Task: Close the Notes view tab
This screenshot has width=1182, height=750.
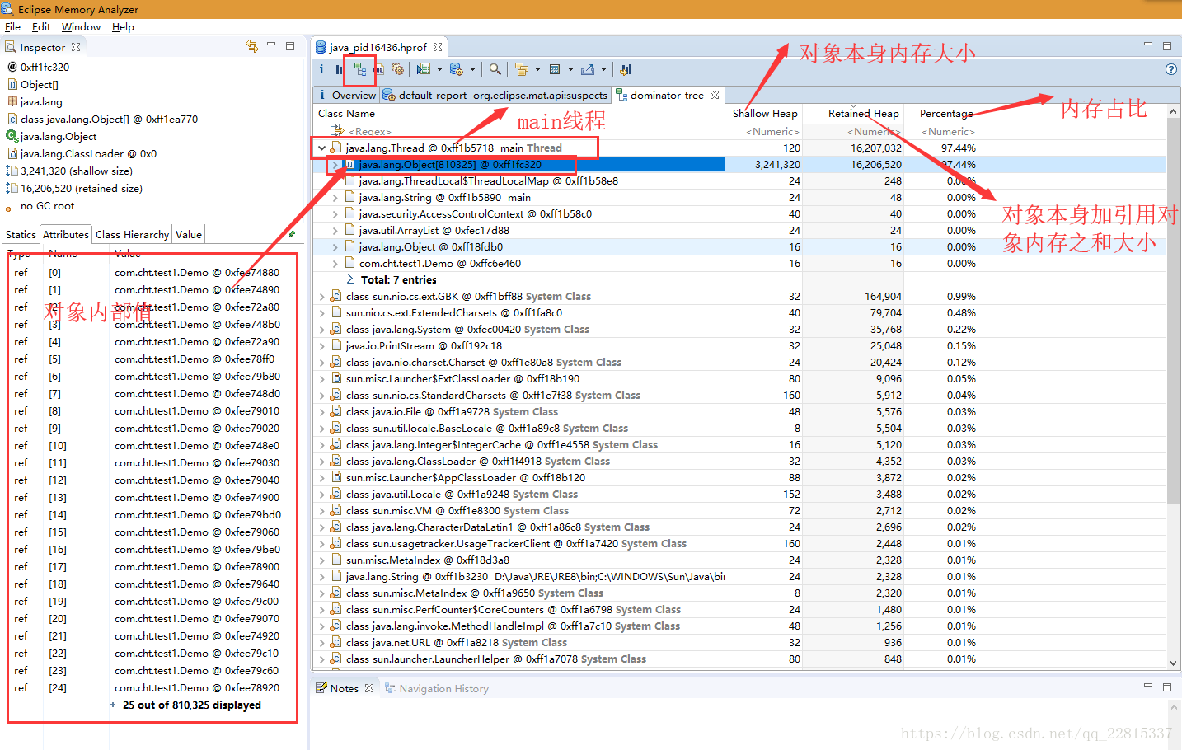Action: coord(369,688)
